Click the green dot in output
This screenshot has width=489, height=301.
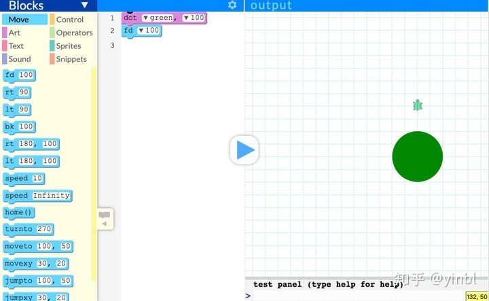coord(417,156)
